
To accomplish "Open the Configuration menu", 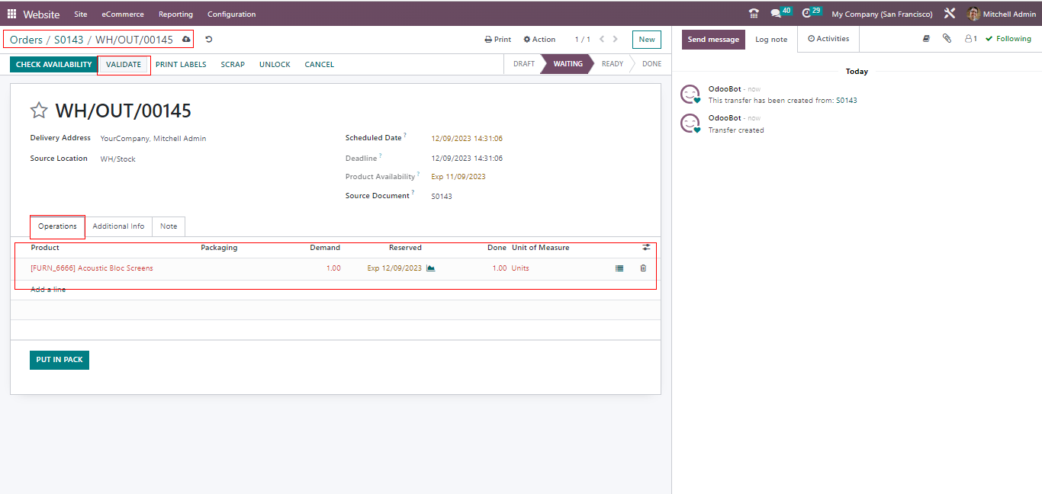I will pos(231,14).
